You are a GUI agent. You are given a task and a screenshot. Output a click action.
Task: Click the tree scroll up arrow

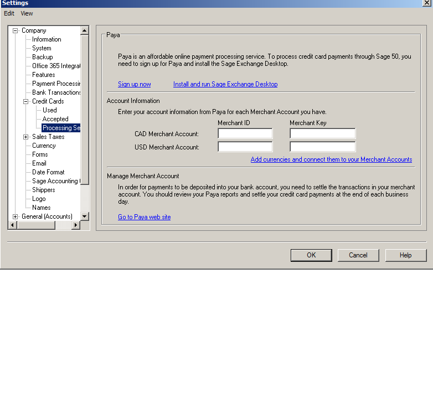coord(85,30)
